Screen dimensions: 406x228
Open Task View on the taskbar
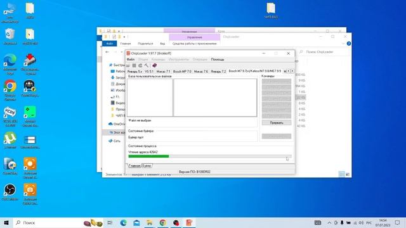110,222
